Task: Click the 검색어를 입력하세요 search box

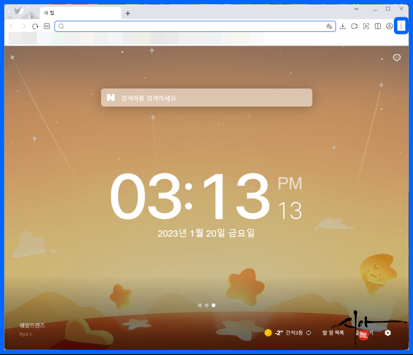Action: point(206,98)
